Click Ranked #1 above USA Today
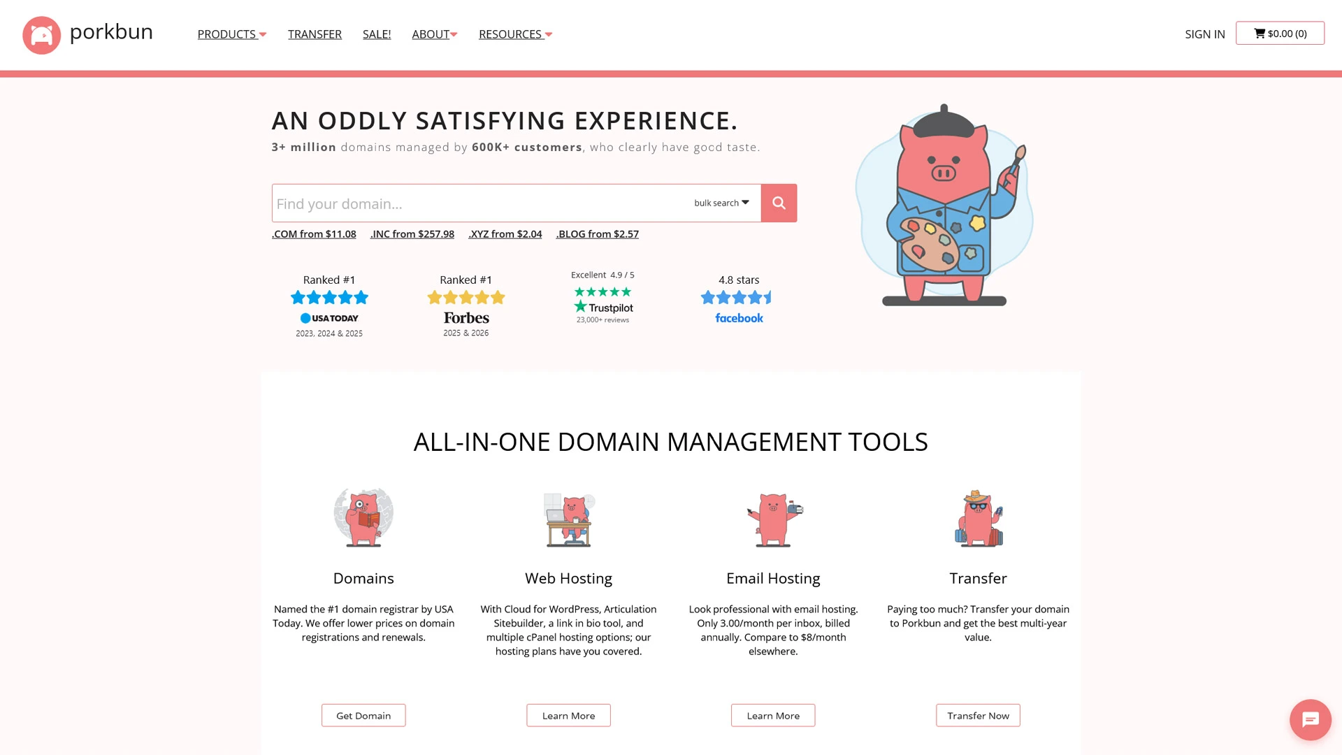Screen dimensions: 1342x755 coord(329,280)
